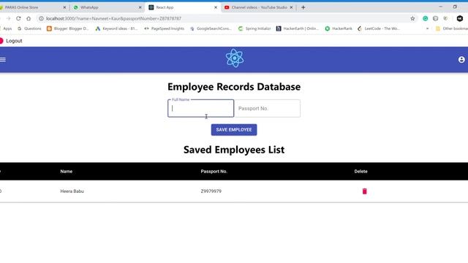Open a new browser tab

[x=303, y=7]
